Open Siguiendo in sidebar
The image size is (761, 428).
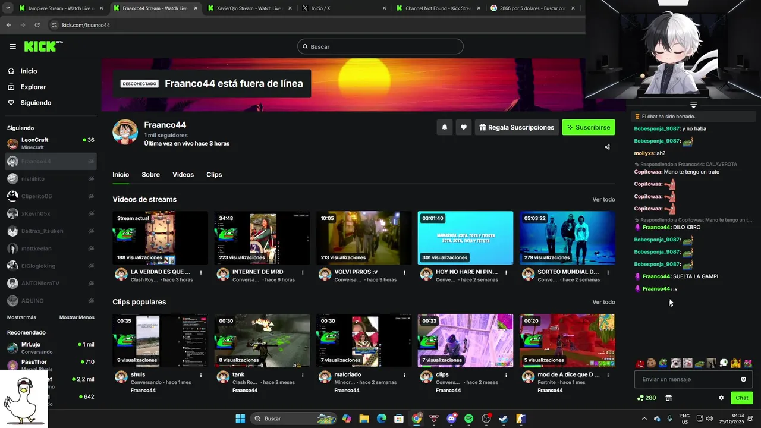[x=36, y=103]
